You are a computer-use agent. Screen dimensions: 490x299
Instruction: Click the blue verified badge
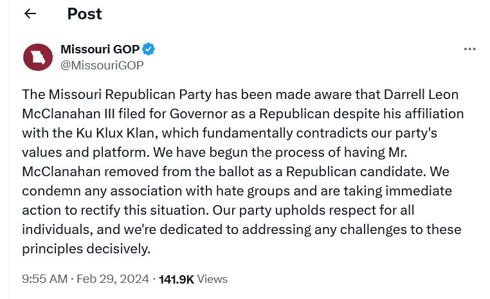tap(149, 50)
